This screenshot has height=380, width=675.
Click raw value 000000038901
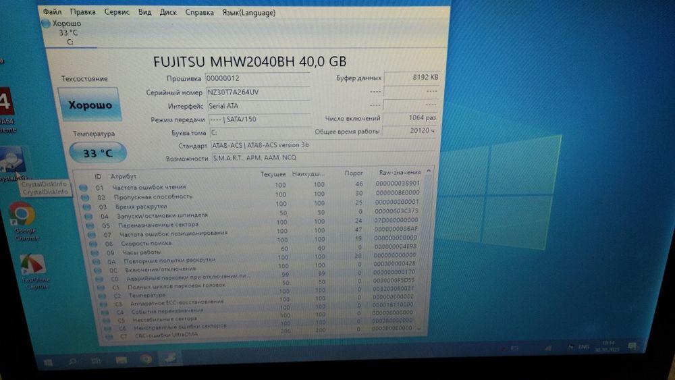pyautogui.click(x=397, y=183)
